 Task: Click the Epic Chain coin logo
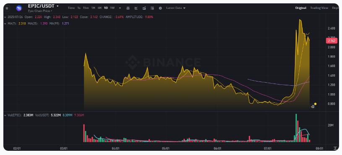coord(19,8)
